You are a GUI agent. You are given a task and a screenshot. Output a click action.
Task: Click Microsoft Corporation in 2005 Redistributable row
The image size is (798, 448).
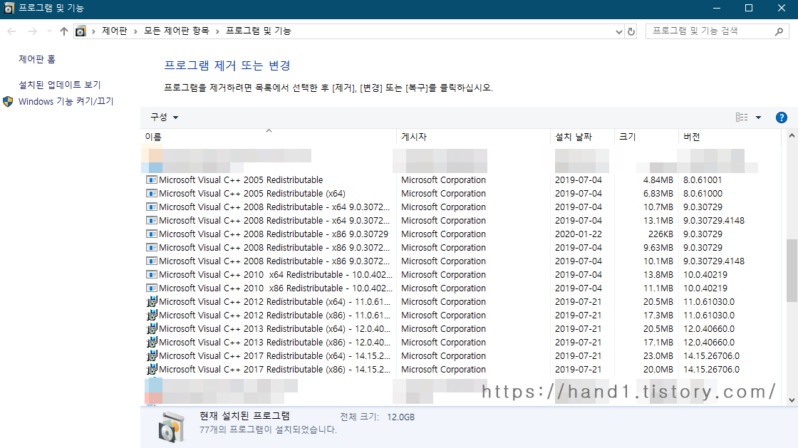point(443,180)
